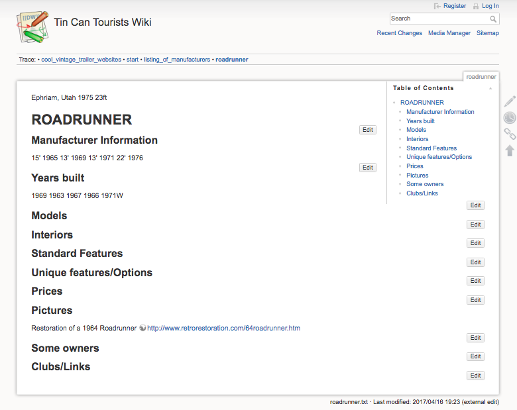
Task: Jump to Manufacturer Information in contents
Action: [440, 112]
